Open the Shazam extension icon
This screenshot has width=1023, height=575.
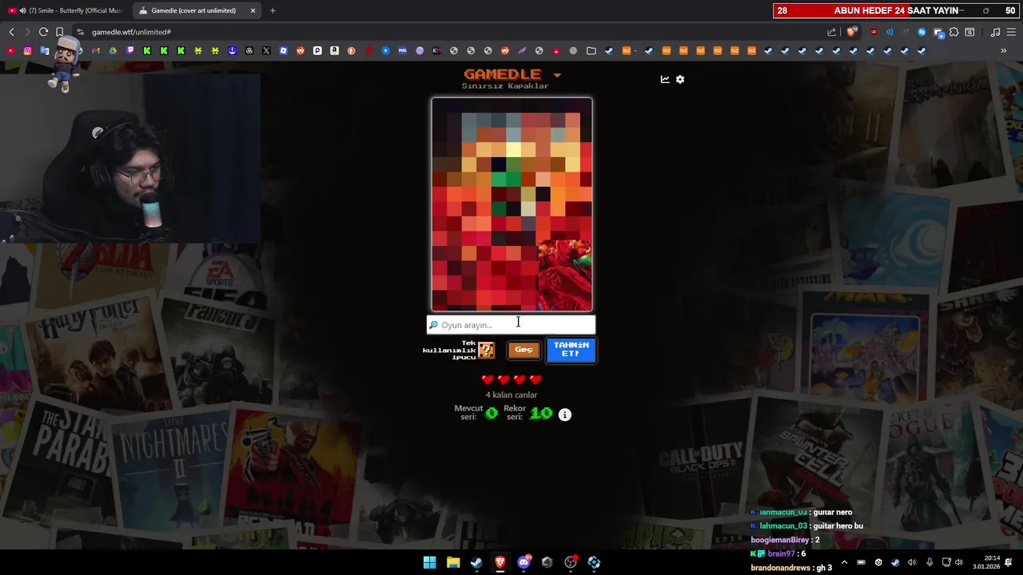921,32
